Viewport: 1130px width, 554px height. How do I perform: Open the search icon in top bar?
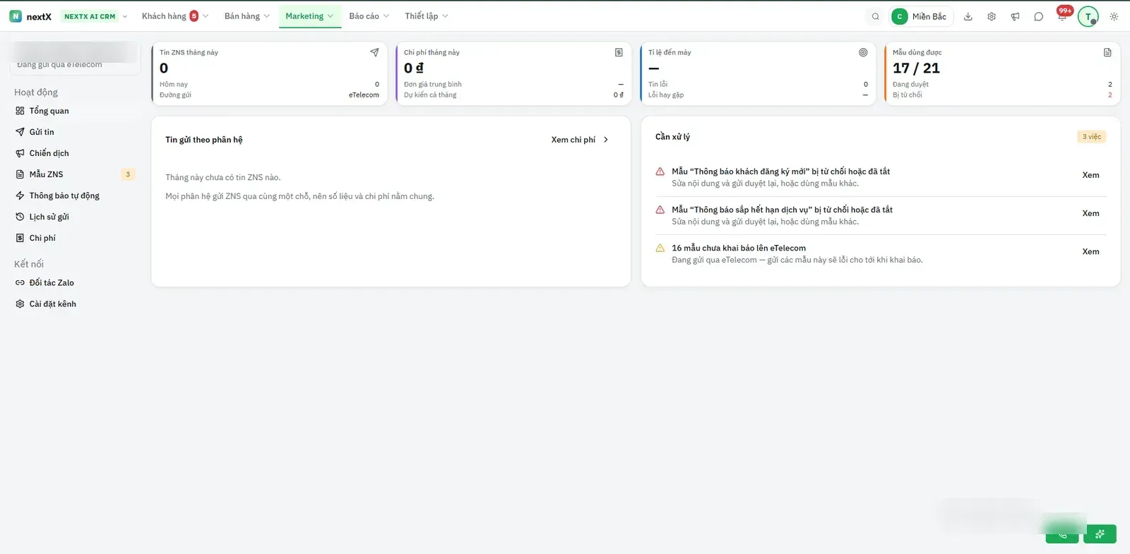(x=875, y=16)
